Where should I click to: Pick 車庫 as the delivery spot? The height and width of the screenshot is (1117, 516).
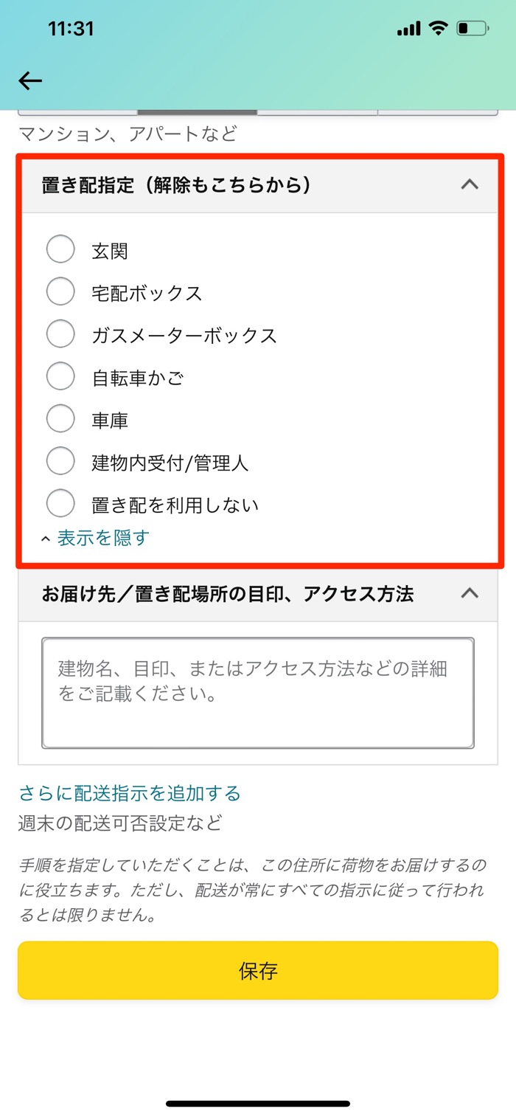[x=60, y=418]
